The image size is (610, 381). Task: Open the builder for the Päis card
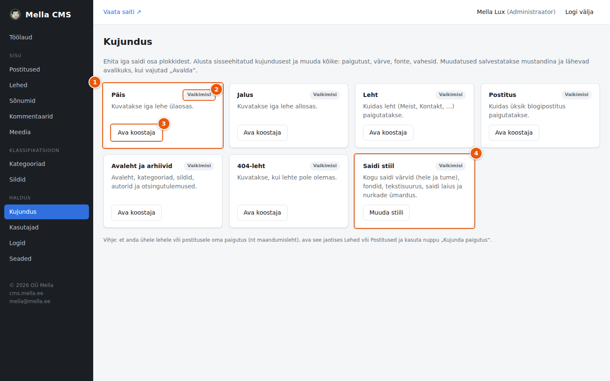tap(136, 133)
